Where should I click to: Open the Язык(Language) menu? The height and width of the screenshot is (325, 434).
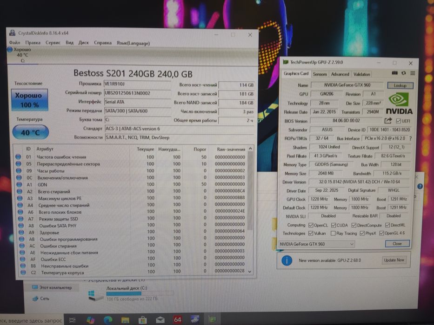(133, 43)
